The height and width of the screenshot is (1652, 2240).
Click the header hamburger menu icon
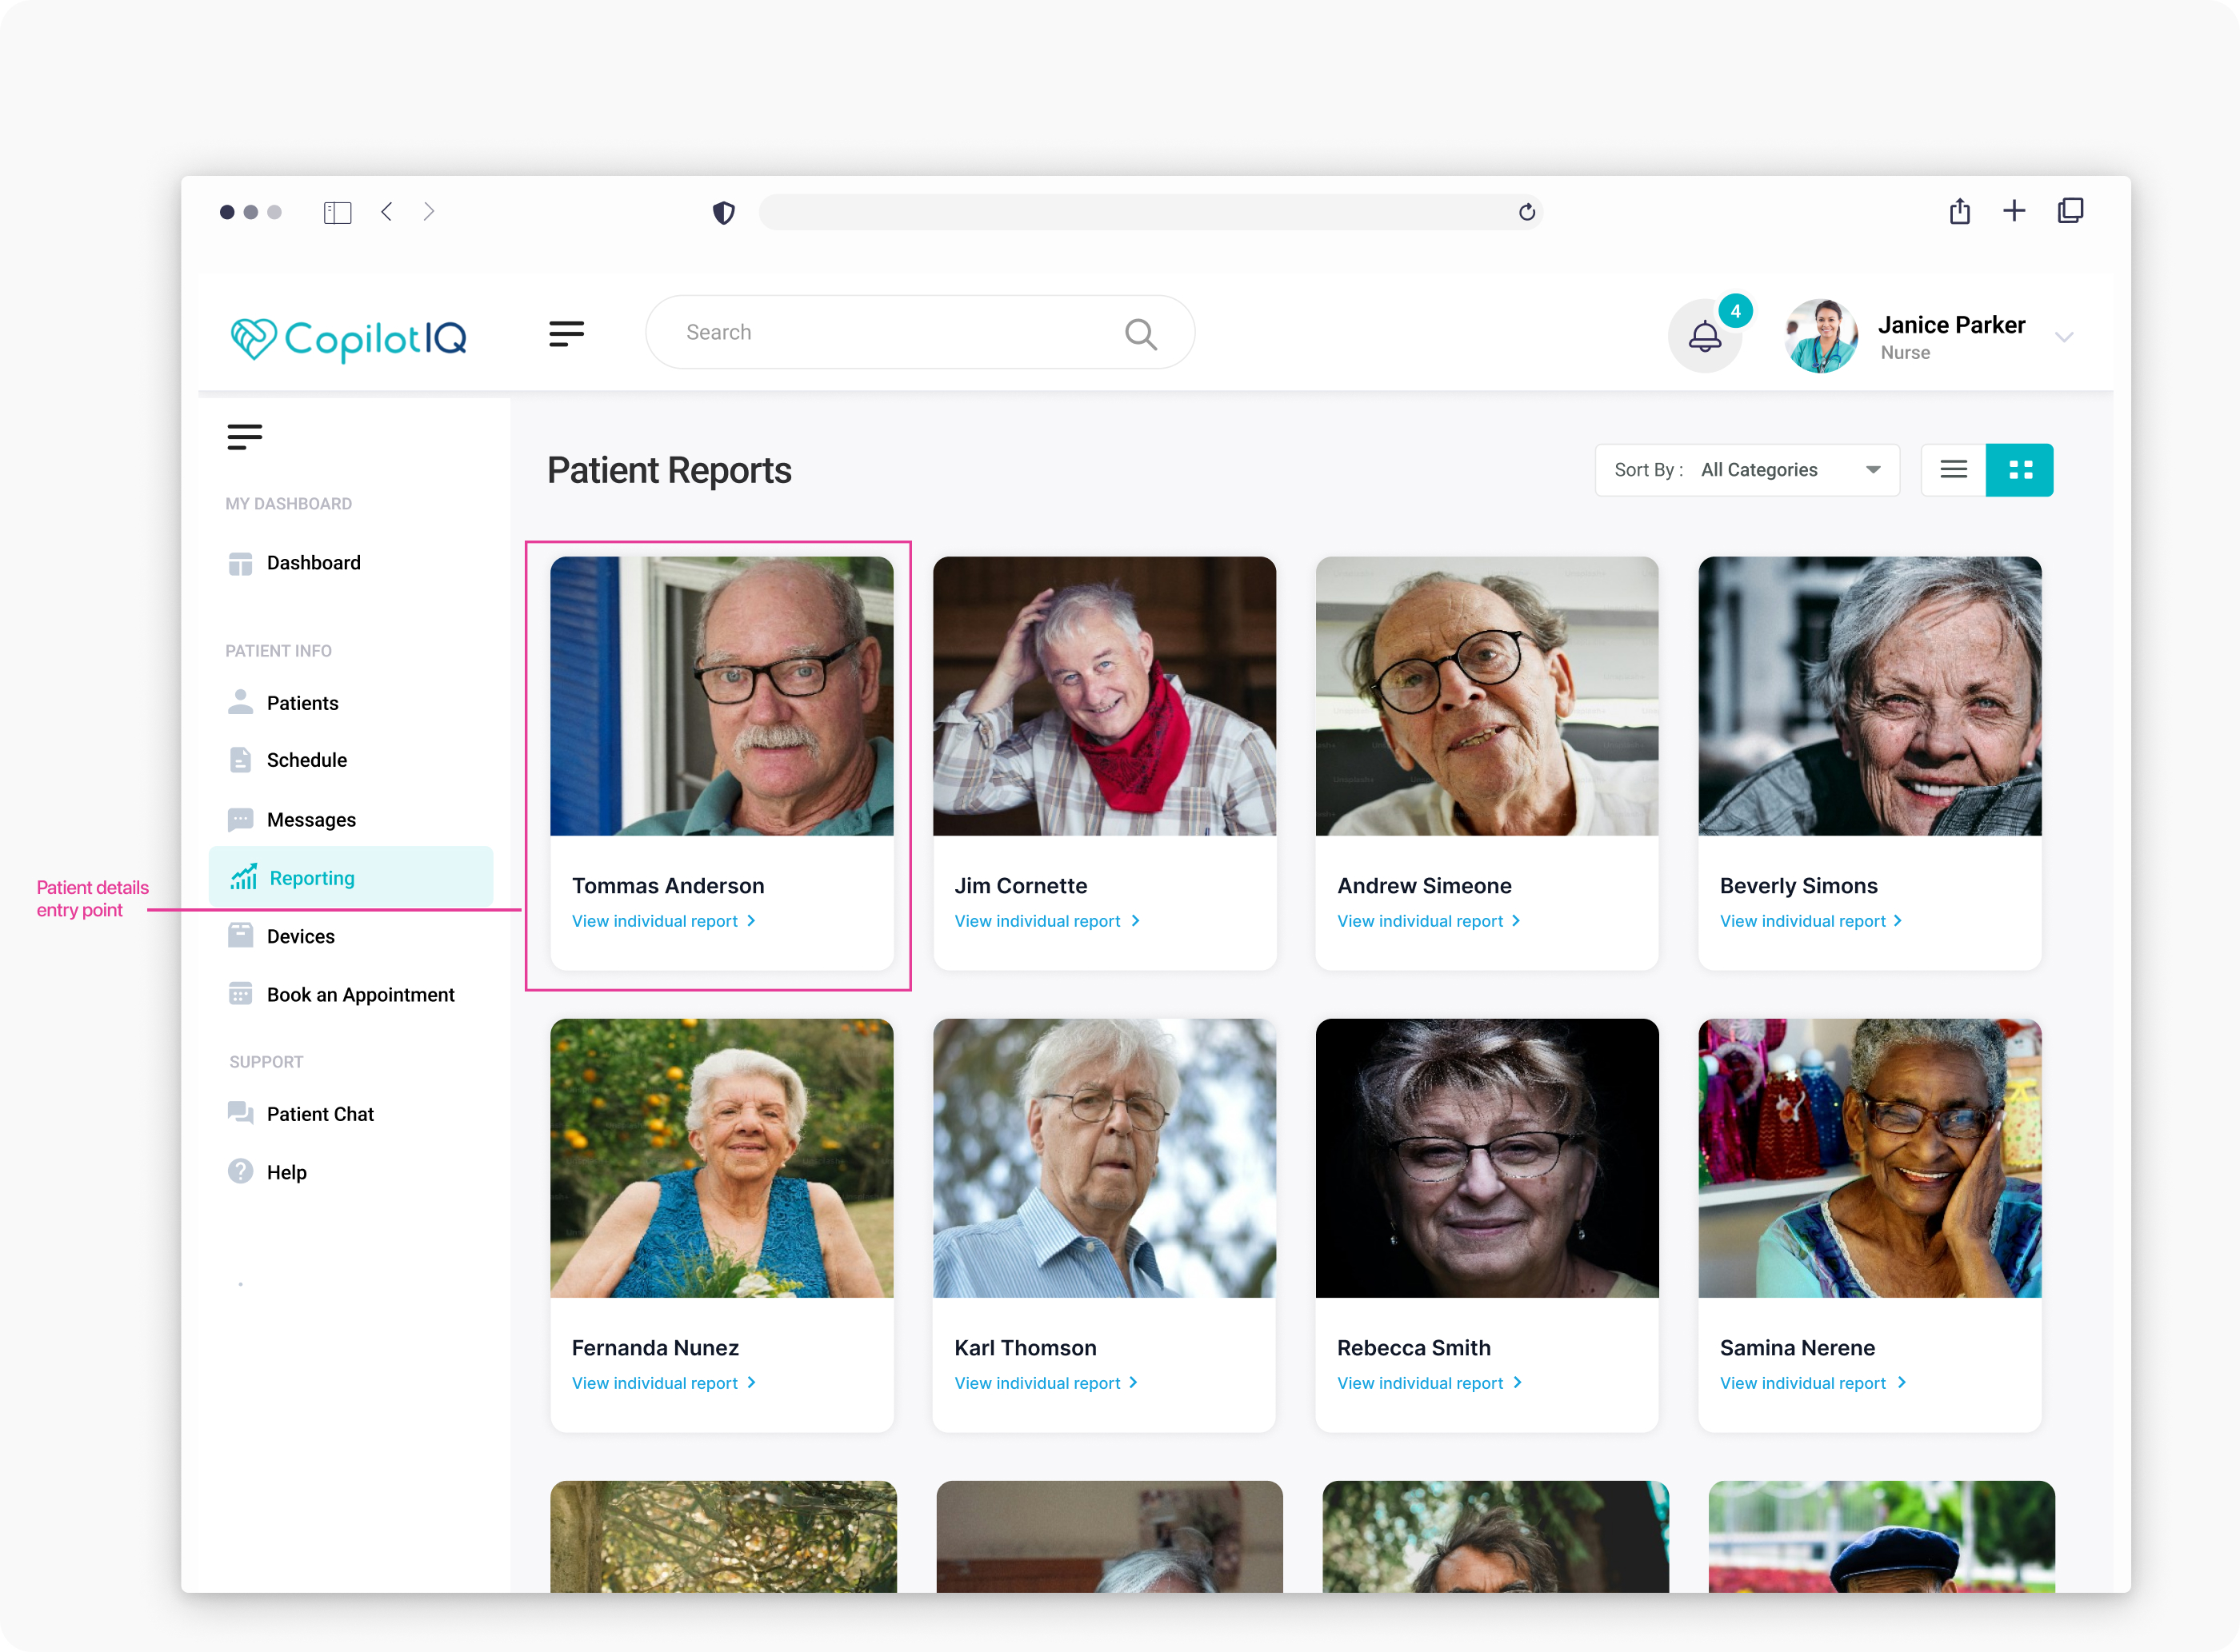[566, 334]
